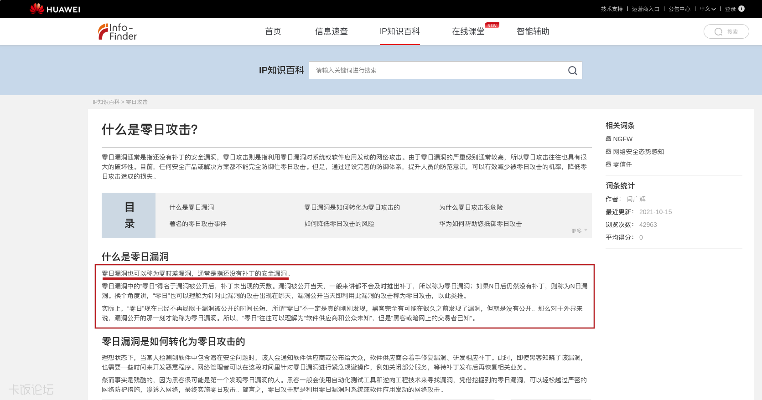Click the page title 什么是零日攻击?
The height and width of the screenshot is (400, 762).
click(x=150, y=130)
